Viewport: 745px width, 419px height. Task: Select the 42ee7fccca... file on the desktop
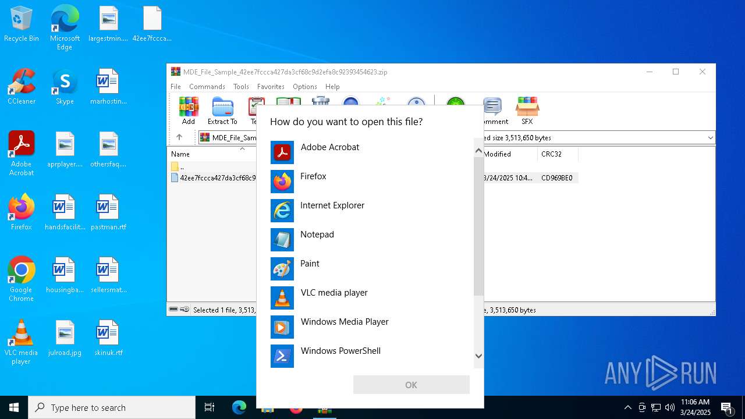tap(152, 24)
